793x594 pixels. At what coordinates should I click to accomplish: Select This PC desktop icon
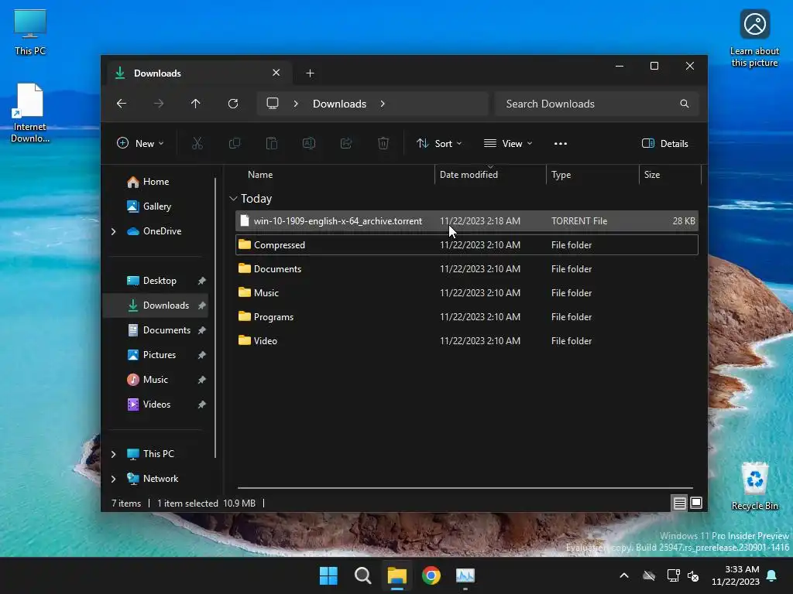tap(30, 32)
